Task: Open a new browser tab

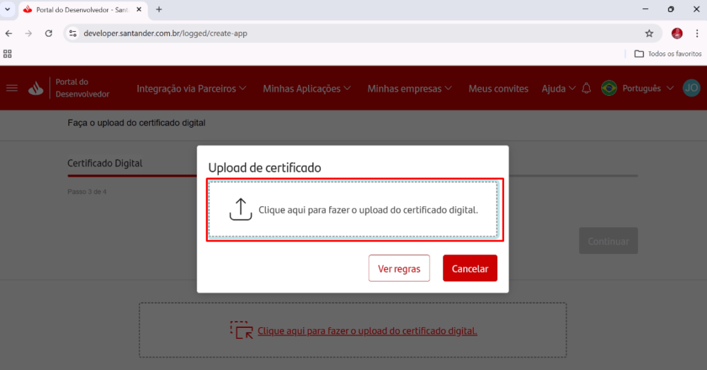Action: click(159, 10)
